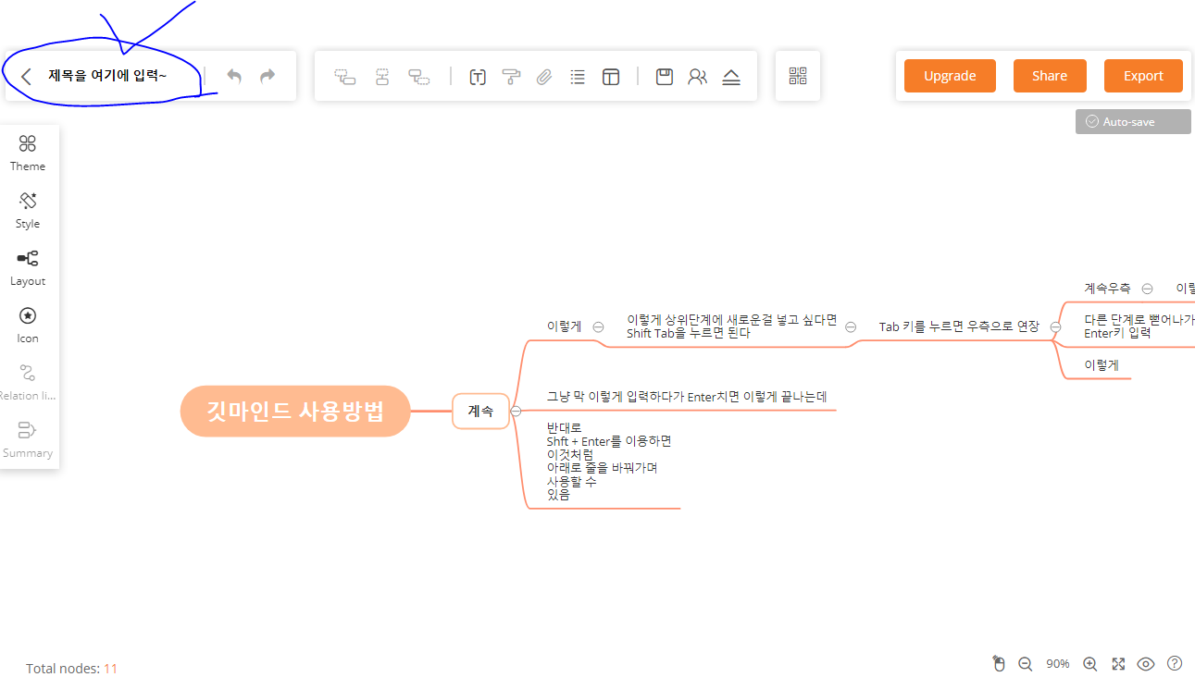The height and width of the screenshot is (677, 1195).
Task: Edit the title field '제목을 여기에 입력~'
Action: 108,76
